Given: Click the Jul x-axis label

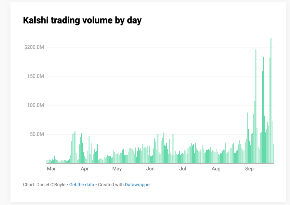Looking at the screenshot, I should pos(183,169).
